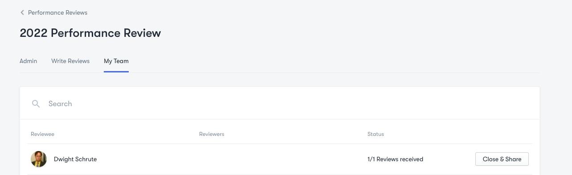Viewport: 572px width, 175px height.
Task: Click the 1/1 Reviews received status
Action: coord(395,159)
